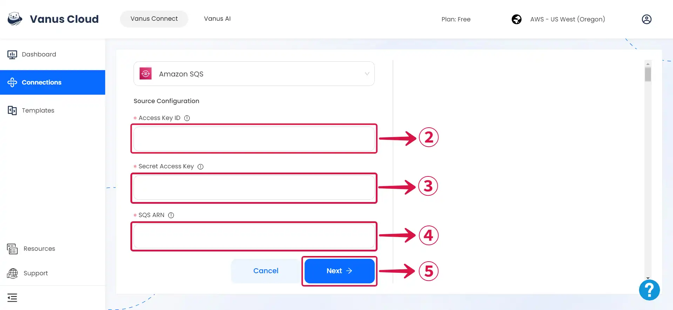Click the Source Configuration heading
This screenshot has height=310, width=673.
coord(166,101)
